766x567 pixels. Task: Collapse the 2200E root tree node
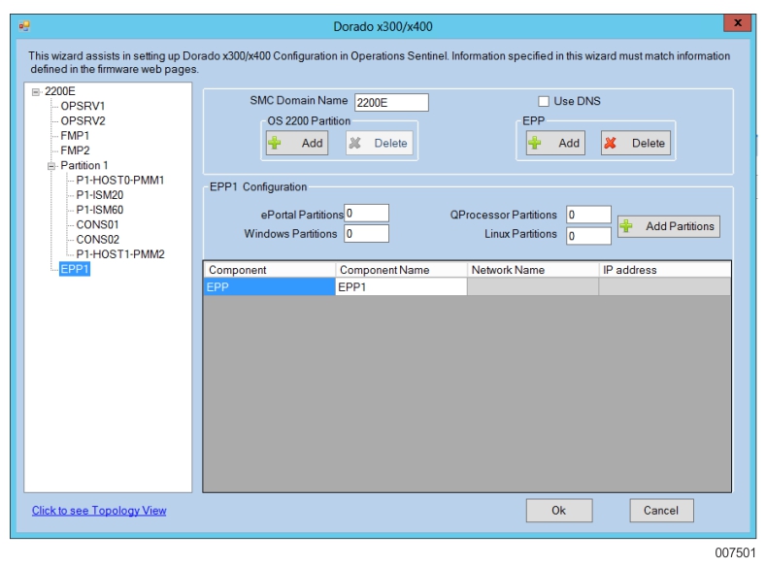[36, 92]
